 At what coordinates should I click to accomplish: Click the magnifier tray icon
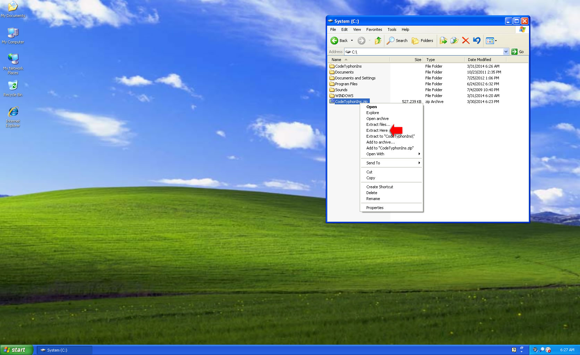point(542,350)
